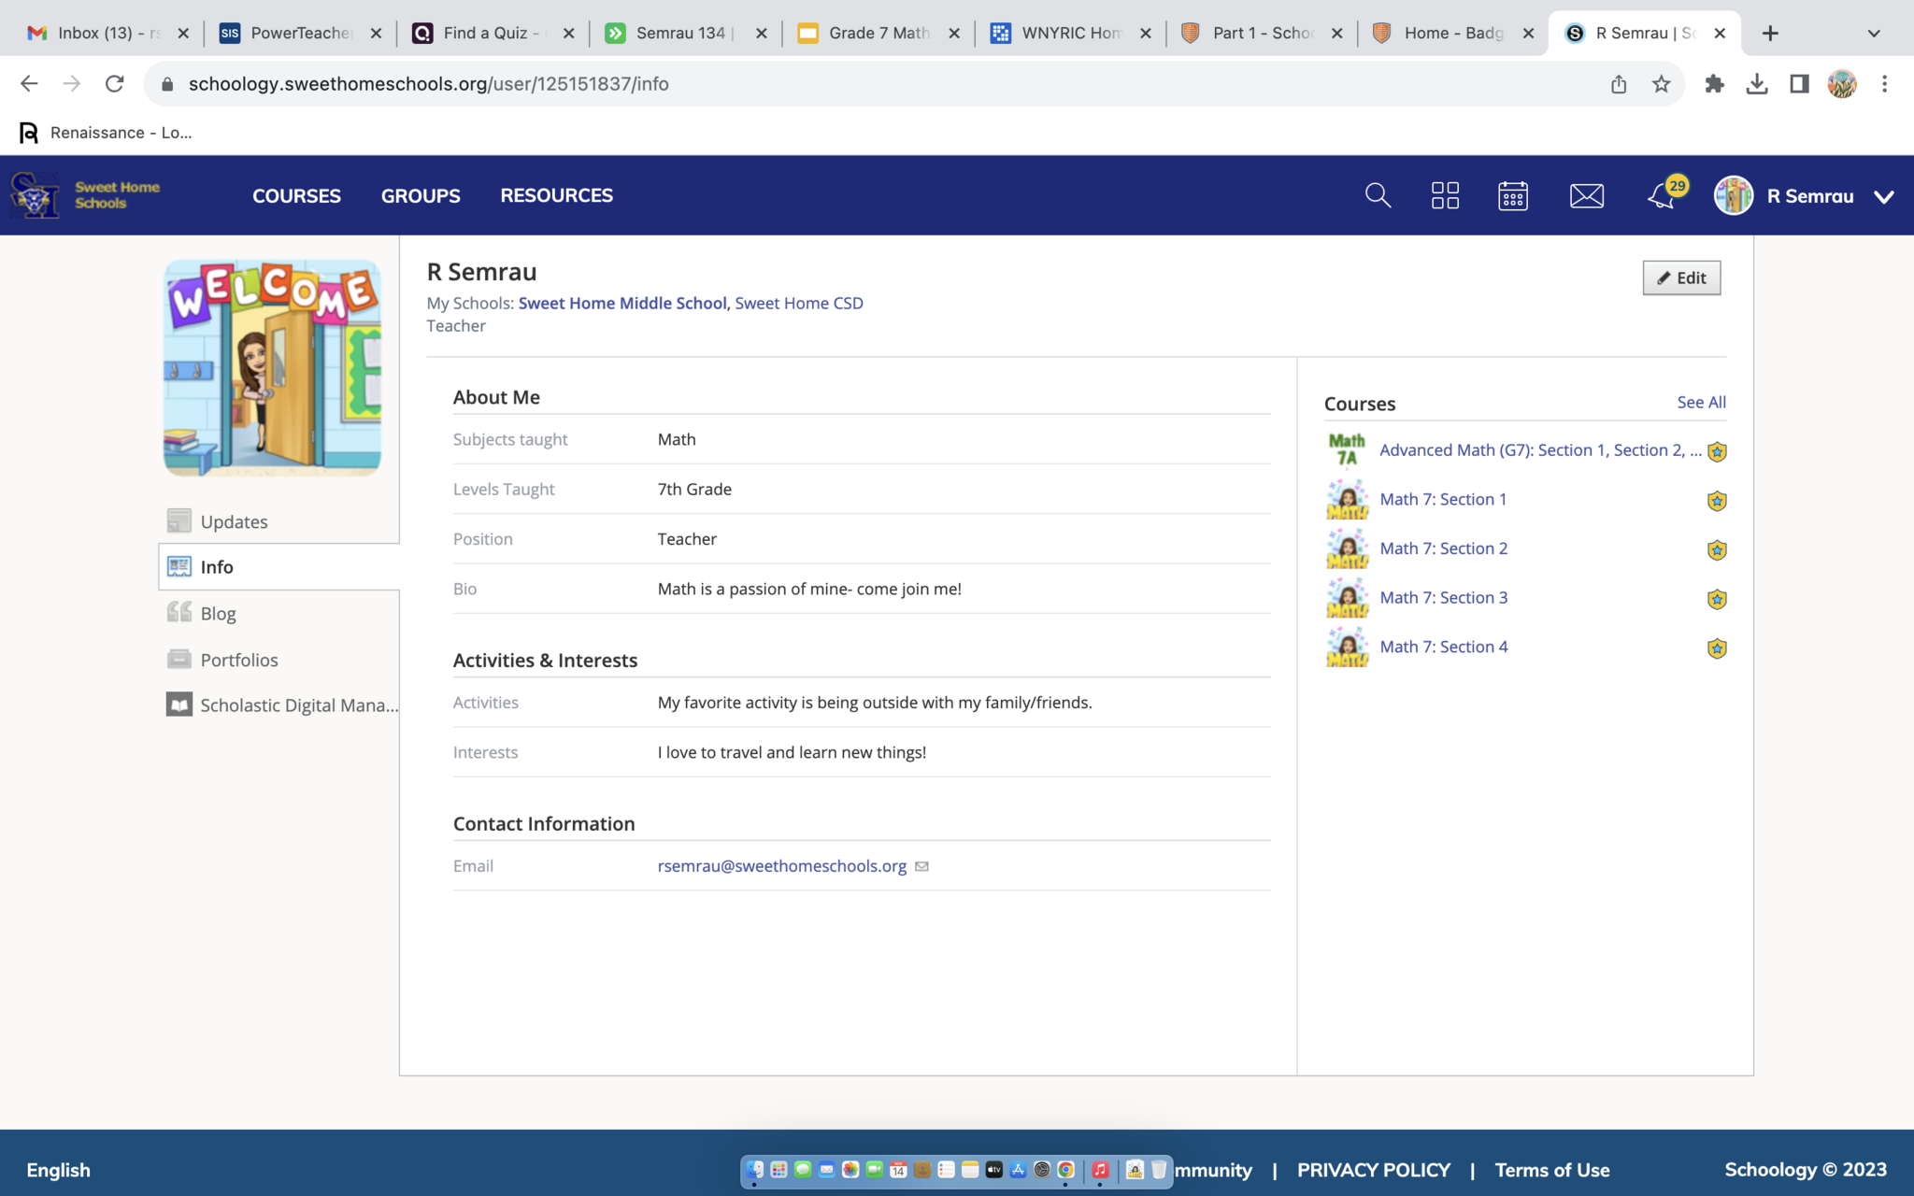Bookmark page with star icon

(1661, 84)
